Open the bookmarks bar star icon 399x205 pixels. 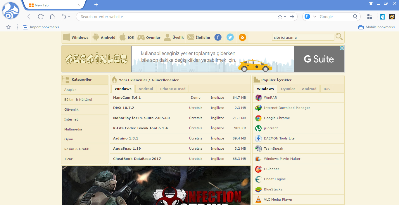[8, 27]
